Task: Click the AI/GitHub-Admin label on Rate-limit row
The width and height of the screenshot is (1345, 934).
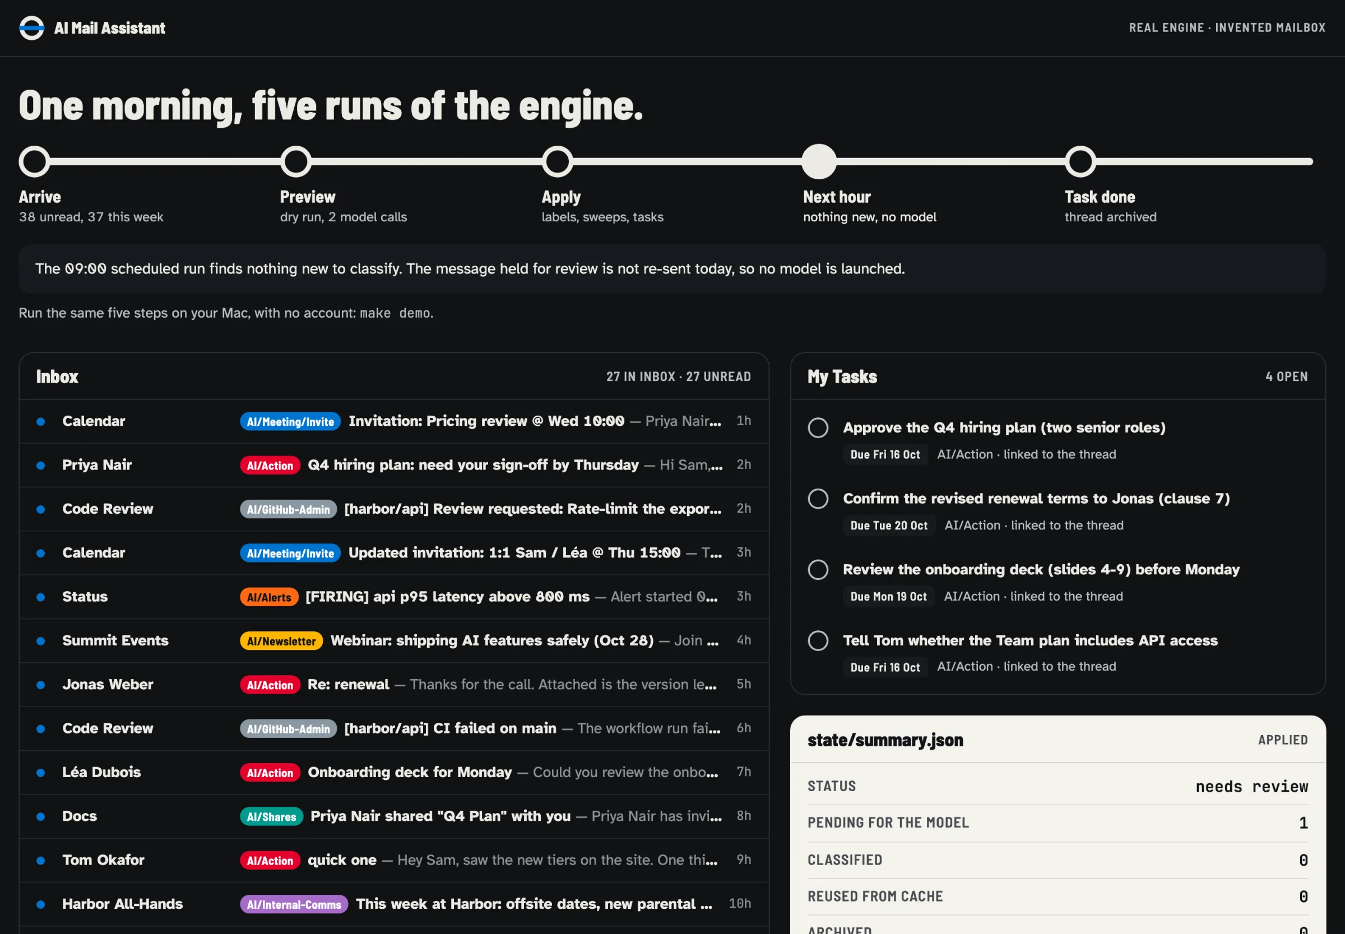Action: point(288,509)
